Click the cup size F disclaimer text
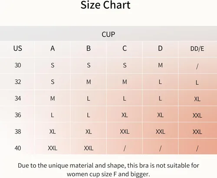217x178 pixels. (x=108, y=170)
